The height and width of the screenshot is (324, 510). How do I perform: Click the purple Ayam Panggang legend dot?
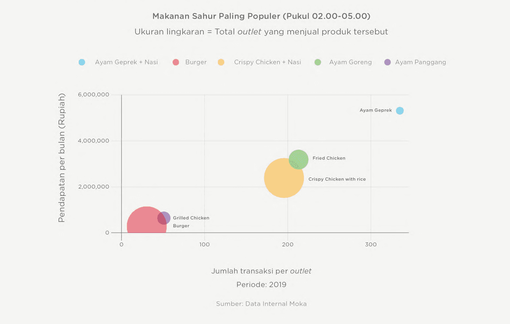[x=387, y=62]
